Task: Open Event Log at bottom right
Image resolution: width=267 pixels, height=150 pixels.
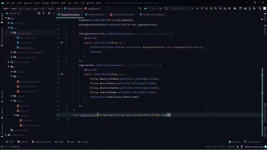Action: coord(234,142)
